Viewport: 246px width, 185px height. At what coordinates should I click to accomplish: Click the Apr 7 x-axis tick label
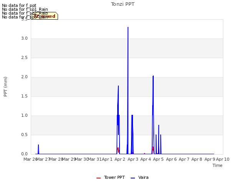point(184,159)
